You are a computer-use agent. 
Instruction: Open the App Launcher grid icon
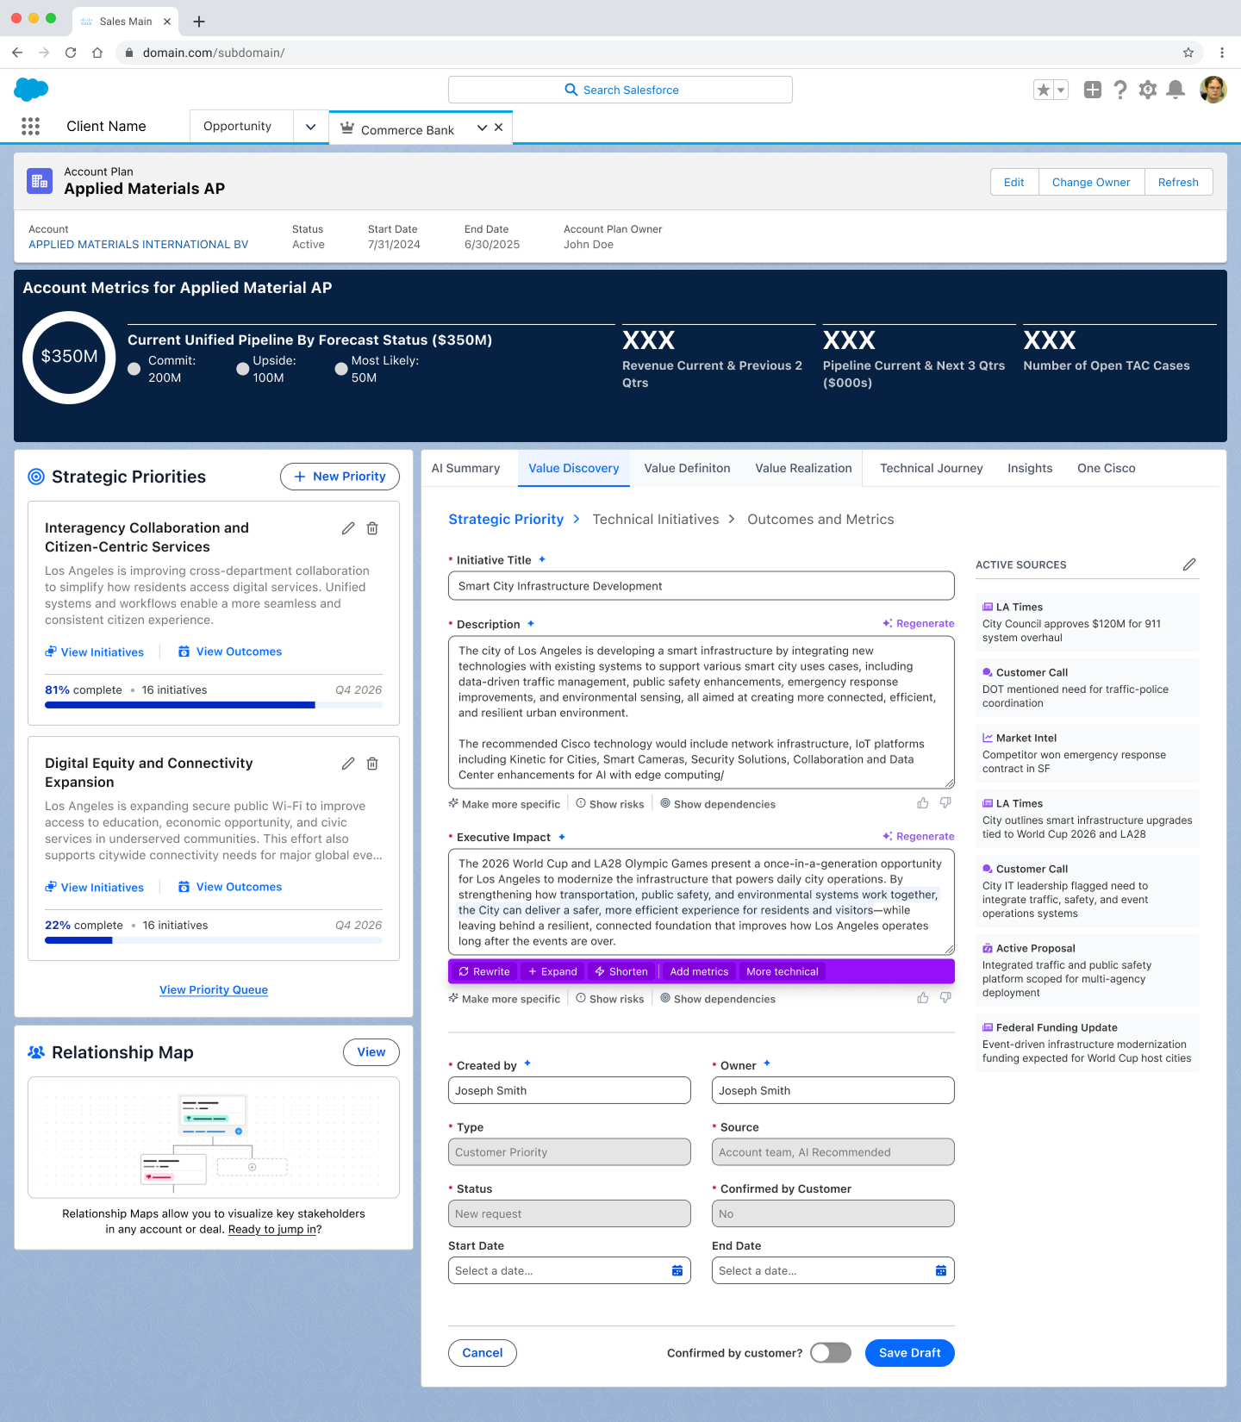[30, 127]
